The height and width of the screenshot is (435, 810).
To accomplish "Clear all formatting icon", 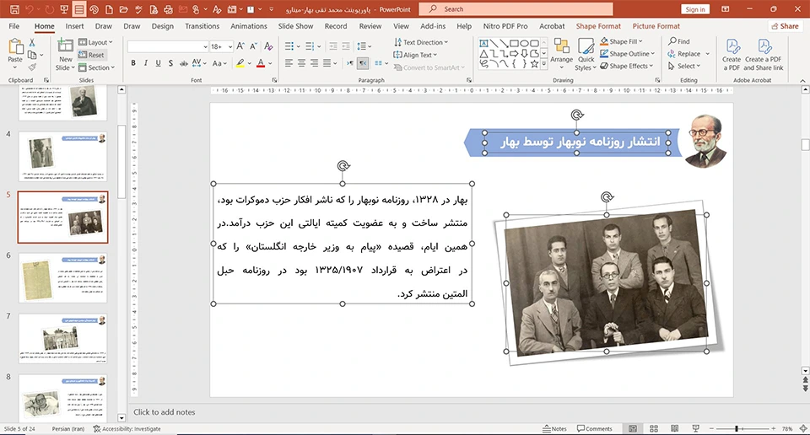I will [268, 46].
